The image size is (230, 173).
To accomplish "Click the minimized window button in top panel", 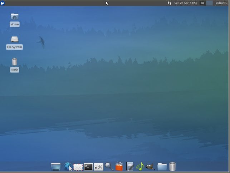I will click(202, 3).
